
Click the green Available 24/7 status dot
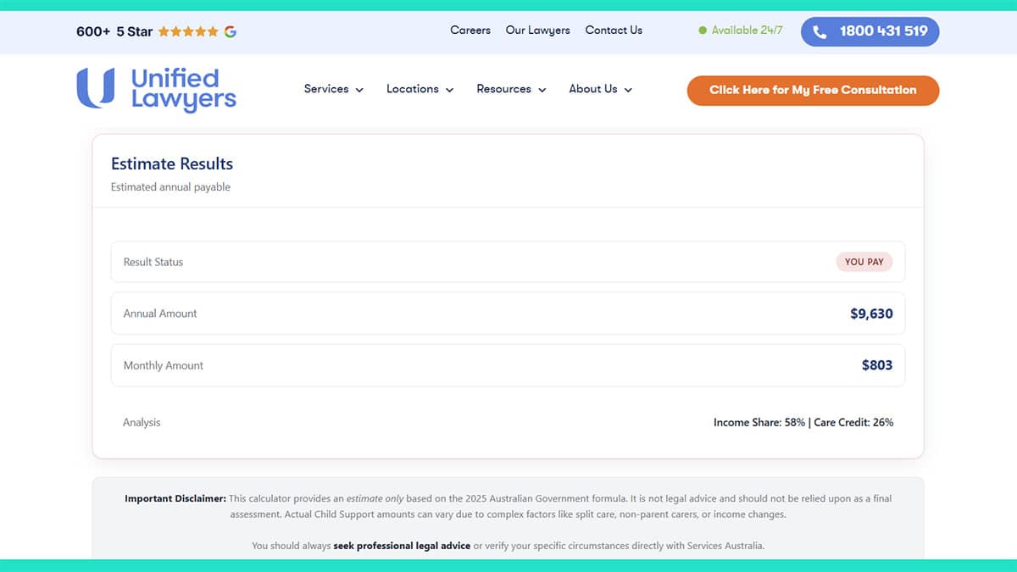pos(703,31)
